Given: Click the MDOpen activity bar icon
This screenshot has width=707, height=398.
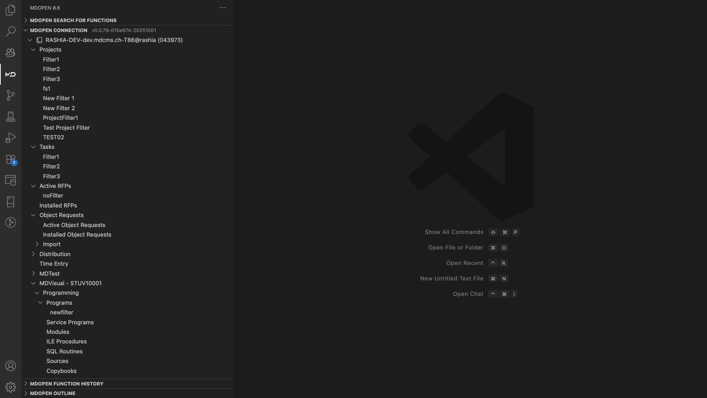Looking at the screenshot, I should coord(10,74).
